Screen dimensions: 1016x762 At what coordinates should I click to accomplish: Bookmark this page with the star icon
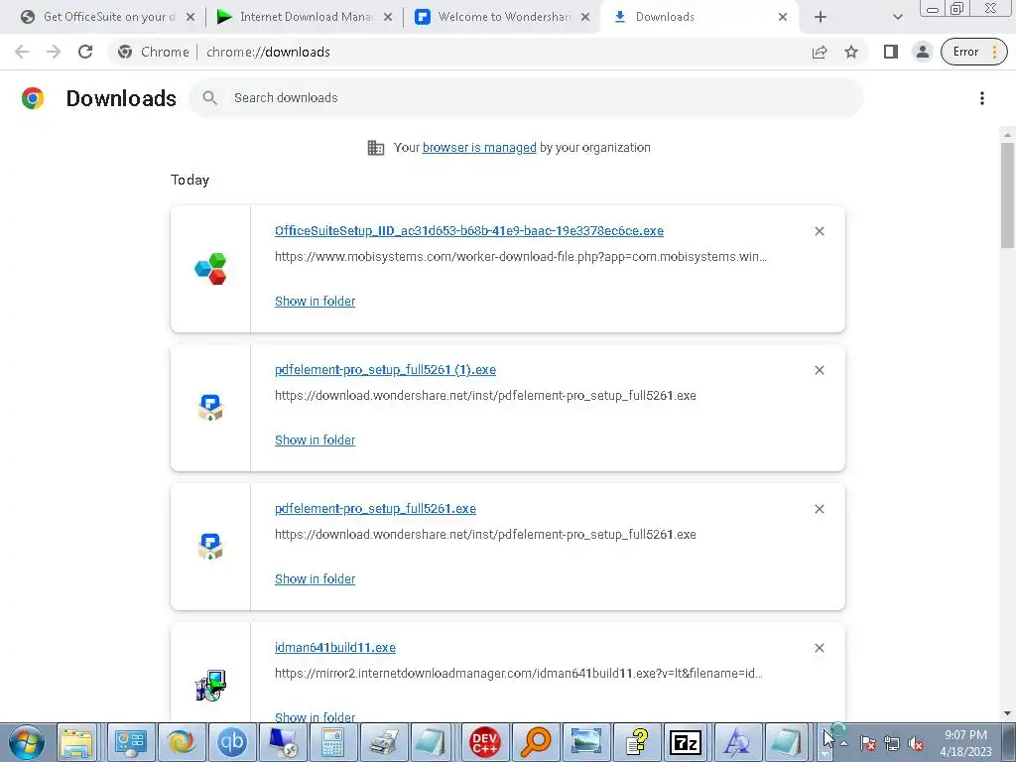click(x=851, y=52)
